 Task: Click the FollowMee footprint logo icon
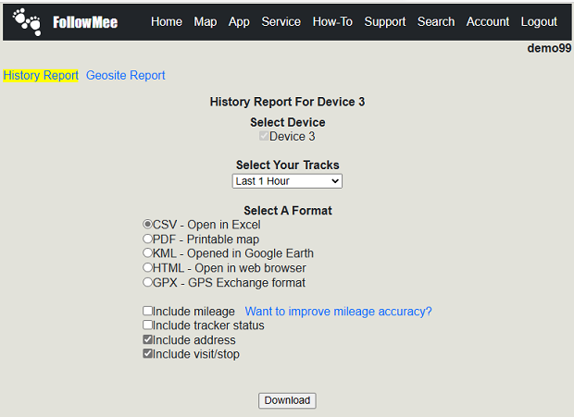coord(27,22)
